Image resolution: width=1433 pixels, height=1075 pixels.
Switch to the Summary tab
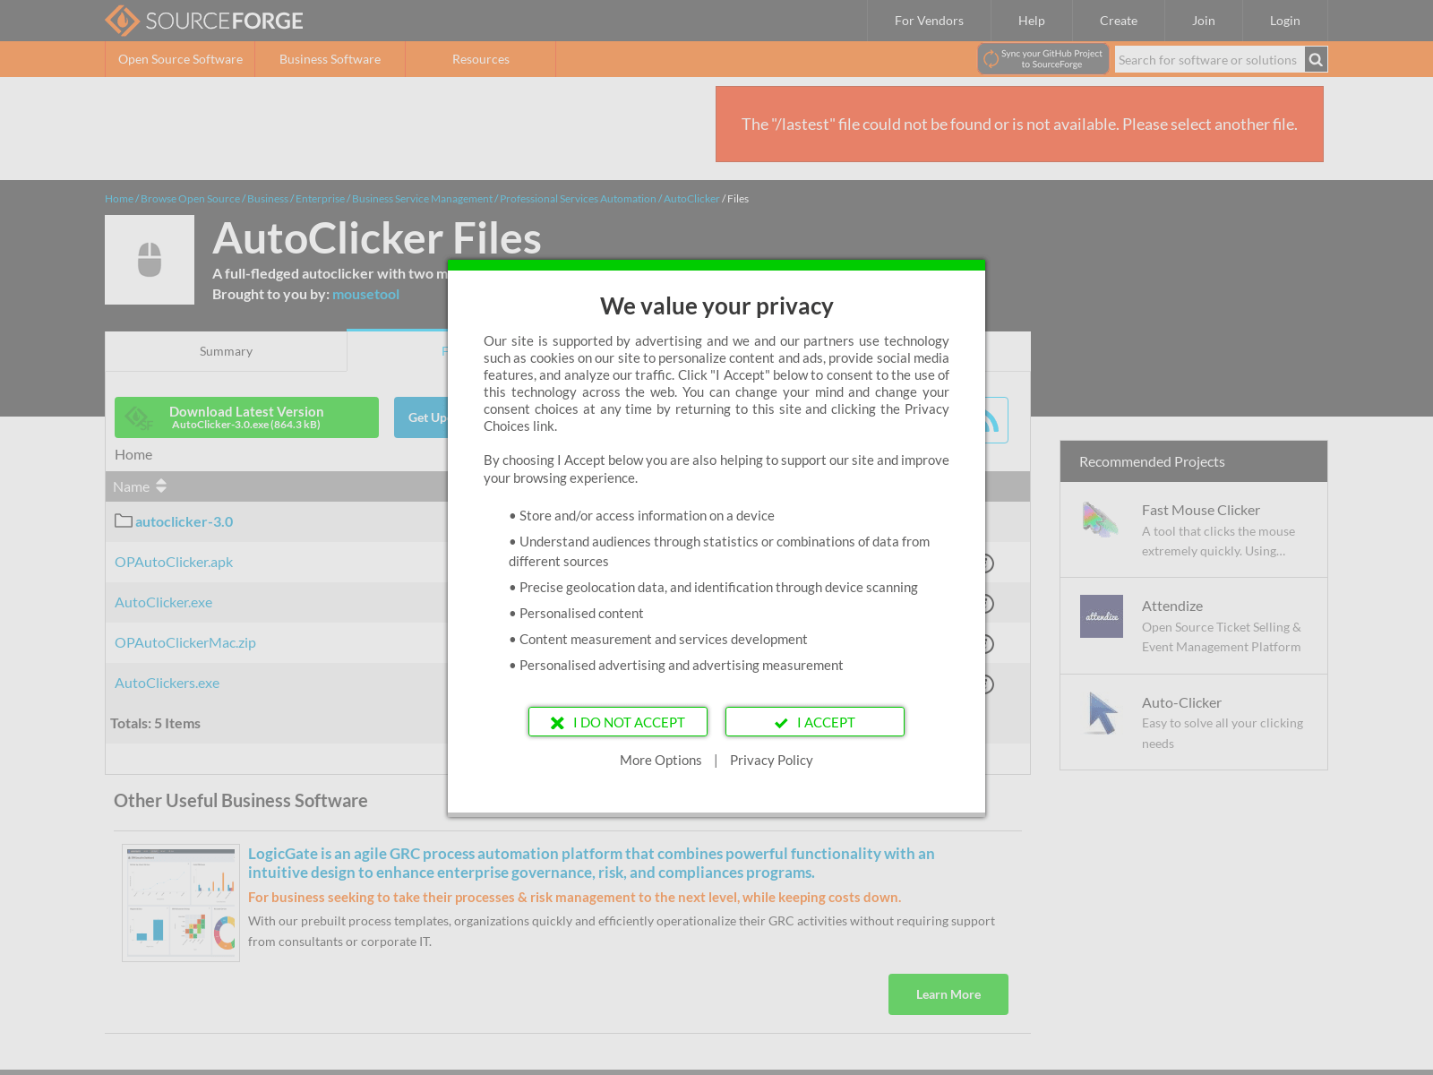pos(226,351)
